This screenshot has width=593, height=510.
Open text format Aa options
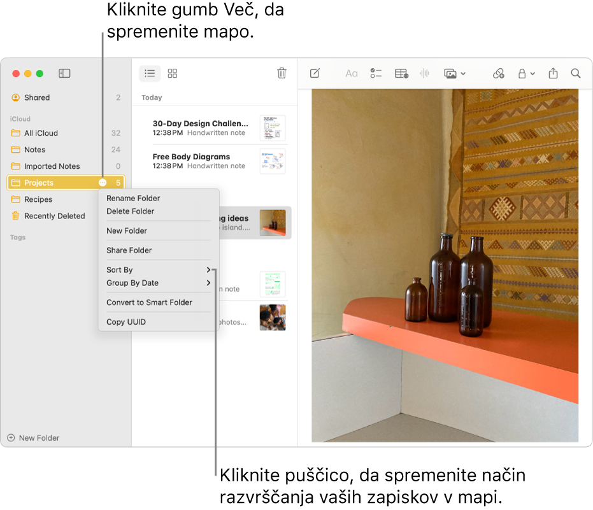pos(352,73)
